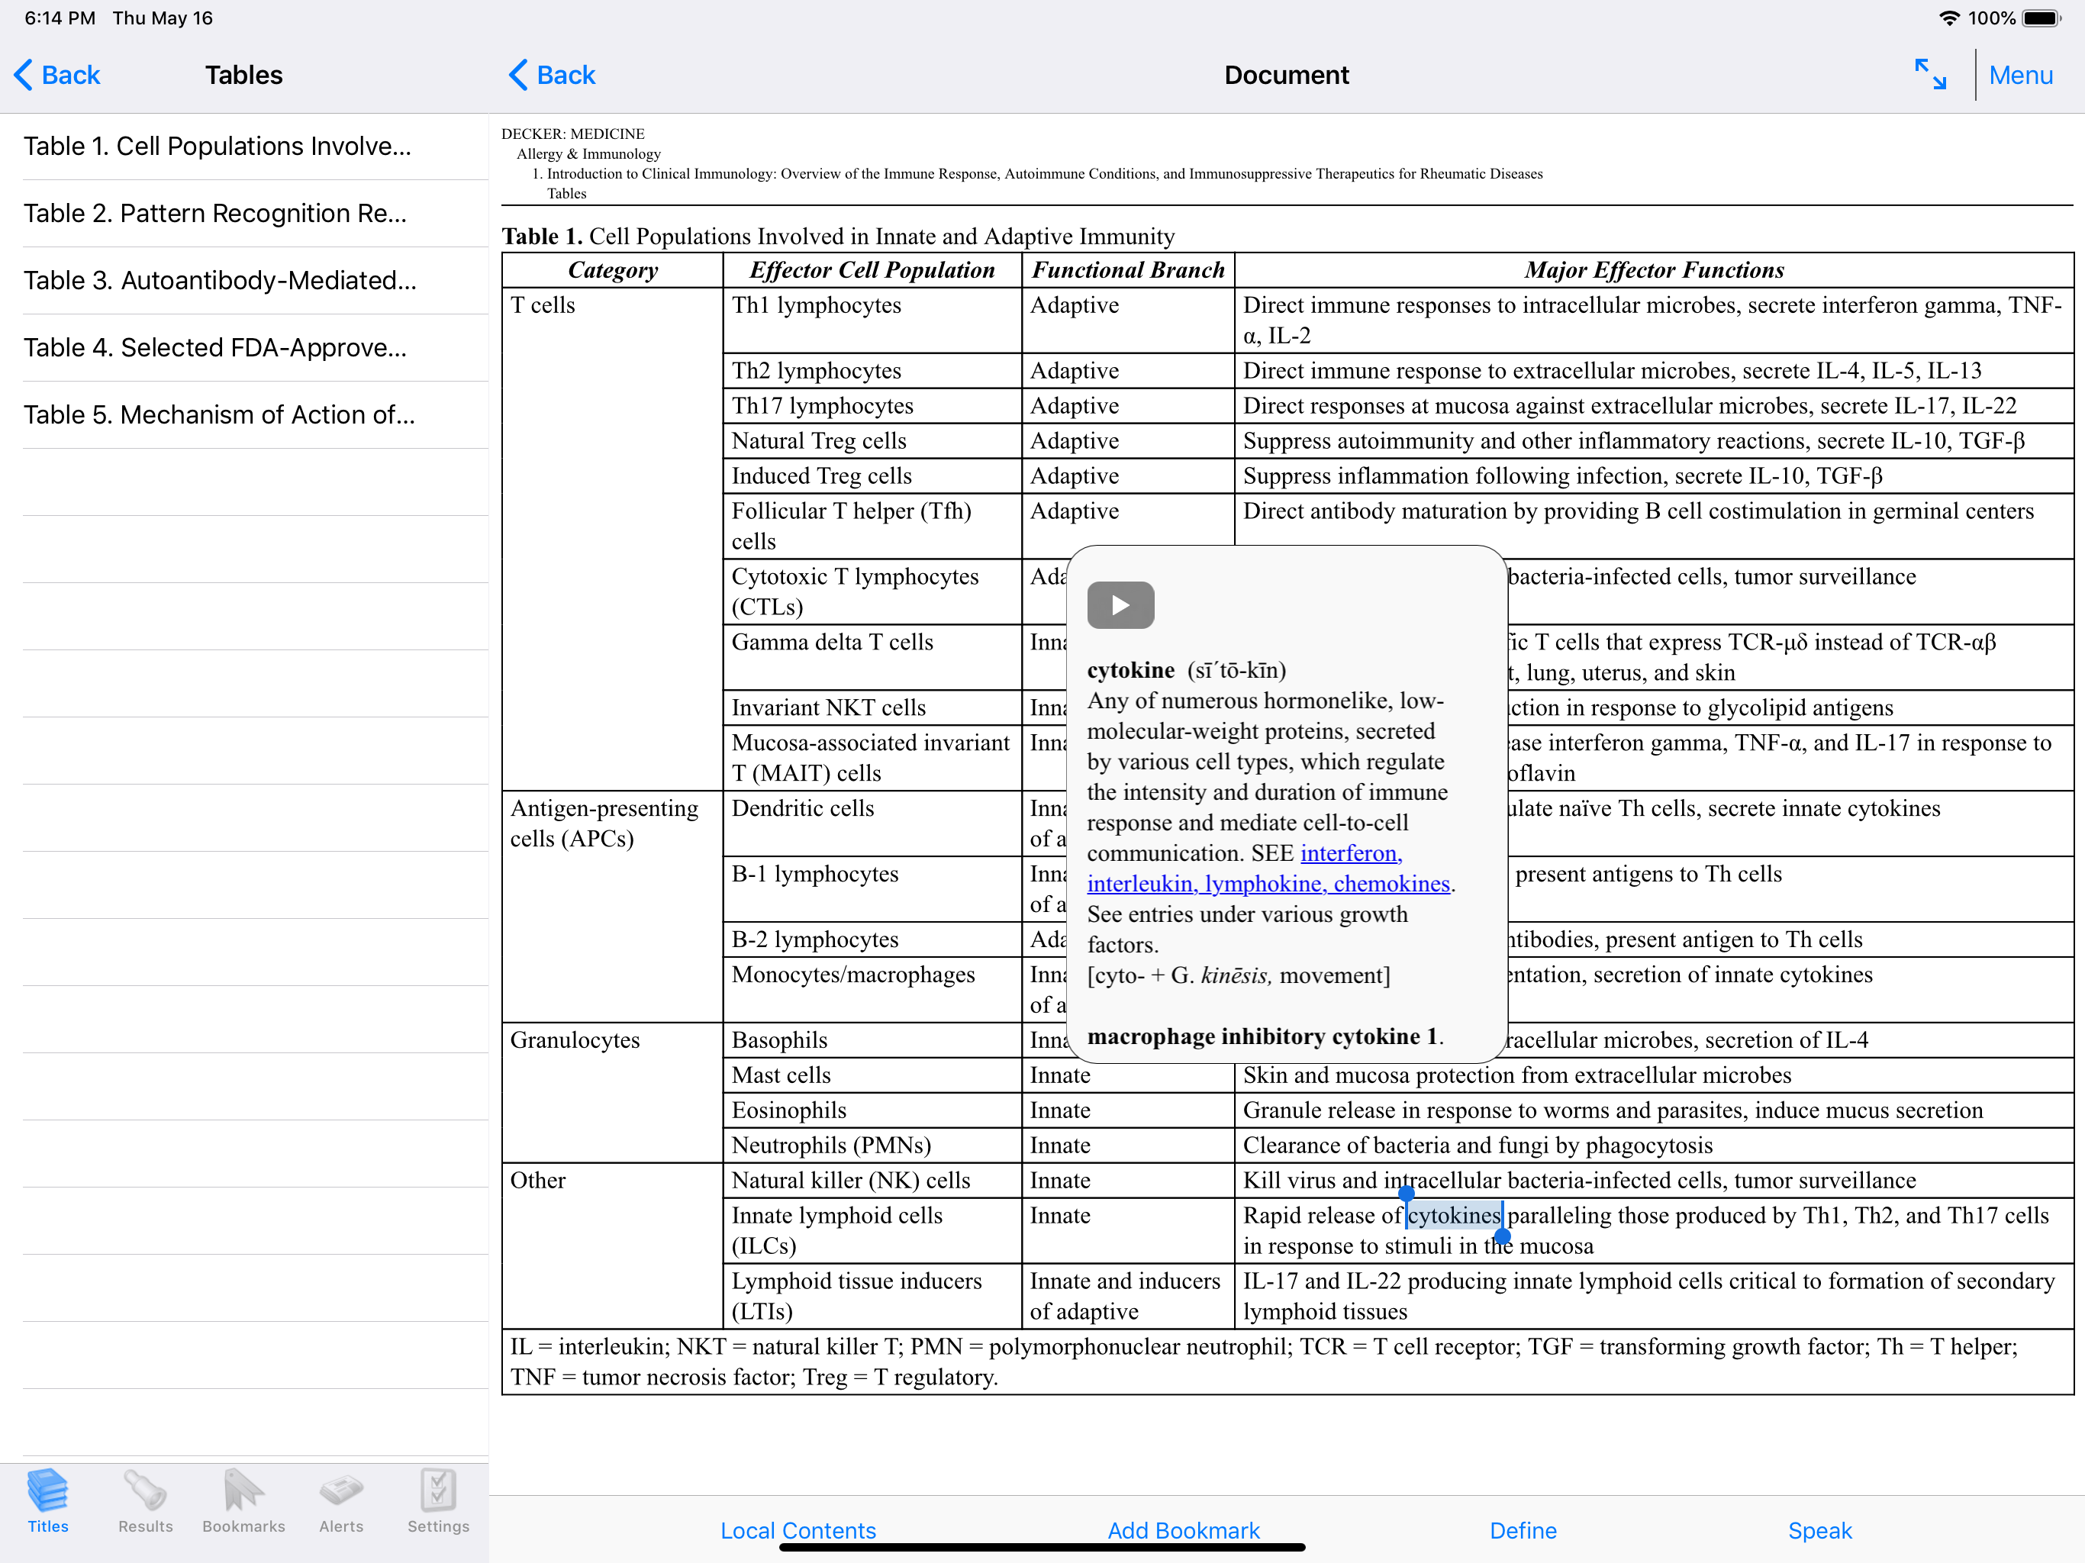Open the Results flashlight tab

coord(145,1500)
